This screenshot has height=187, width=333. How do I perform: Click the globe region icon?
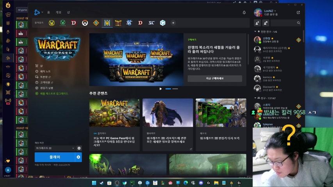(79, 148)
